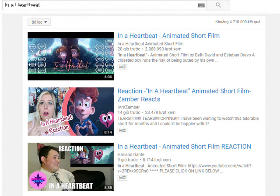Click the magnifier search button
Viewport: 280px width, 196px height.
tap(218, 5)
